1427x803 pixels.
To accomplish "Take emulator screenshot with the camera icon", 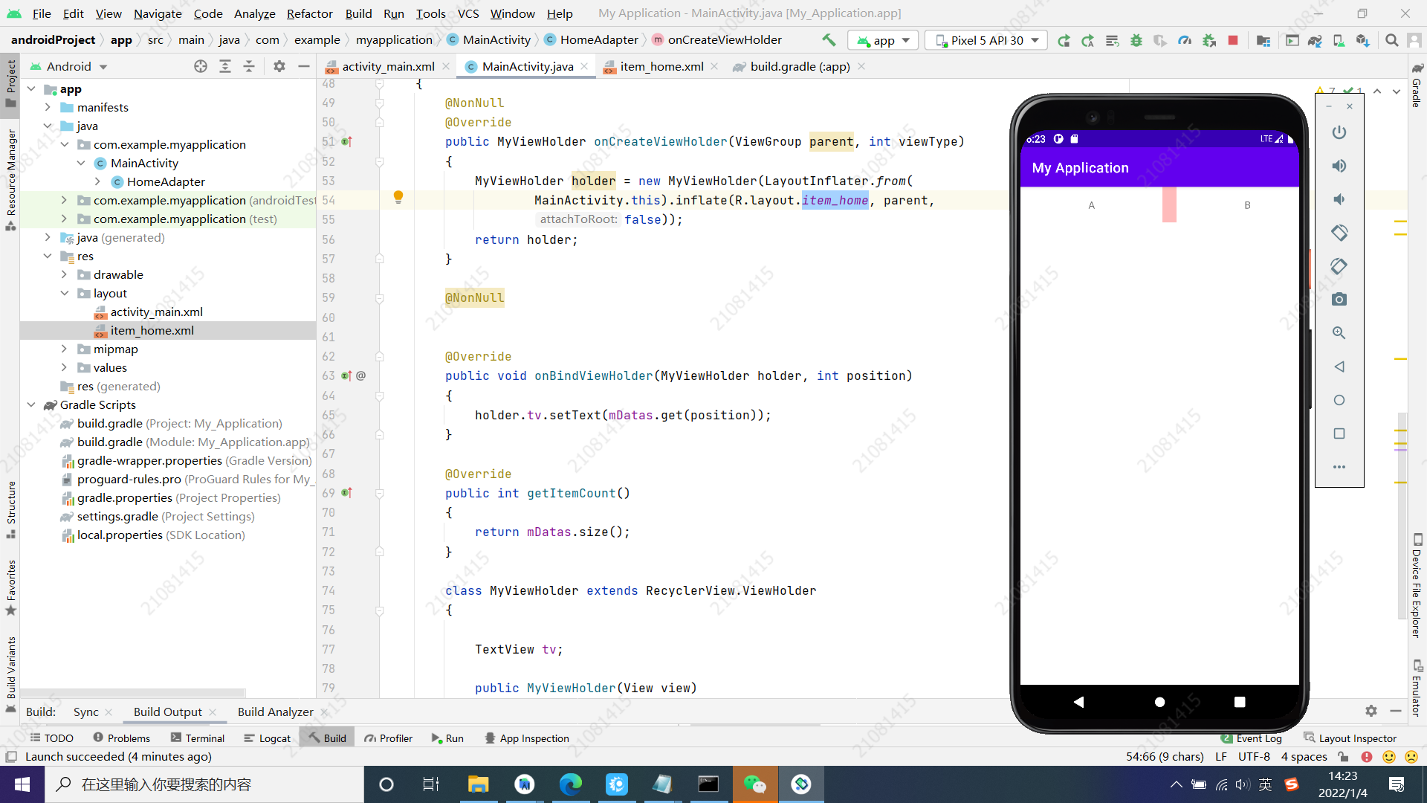I will tap(1339, 299).
